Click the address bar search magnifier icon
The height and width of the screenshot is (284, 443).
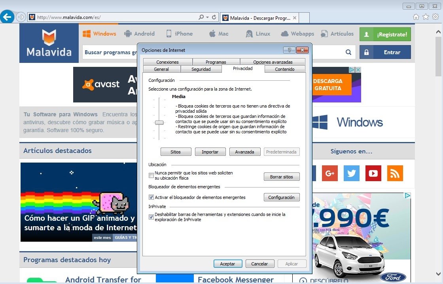coord(201,17)
